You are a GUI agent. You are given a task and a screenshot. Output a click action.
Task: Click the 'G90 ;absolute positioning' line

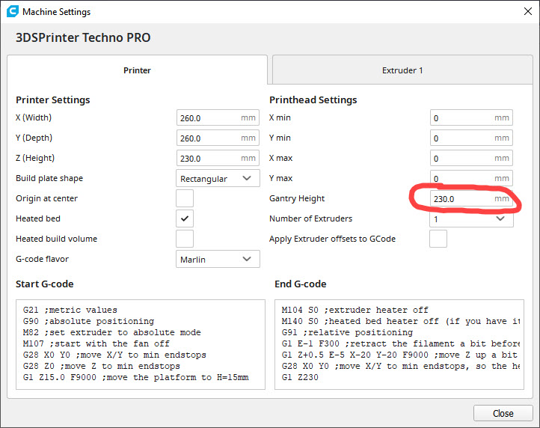(88, 321)
